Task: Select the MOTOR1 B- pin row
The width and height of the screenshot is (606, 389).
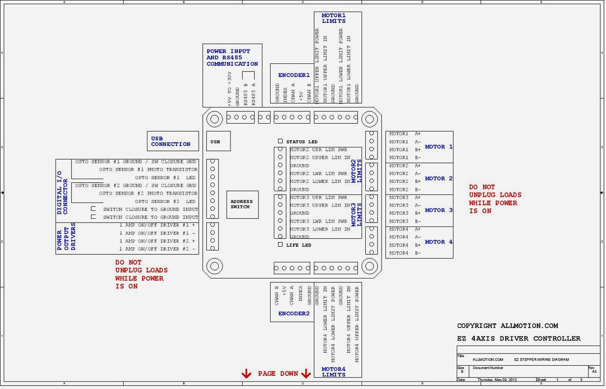Action: tap(405, 158)
